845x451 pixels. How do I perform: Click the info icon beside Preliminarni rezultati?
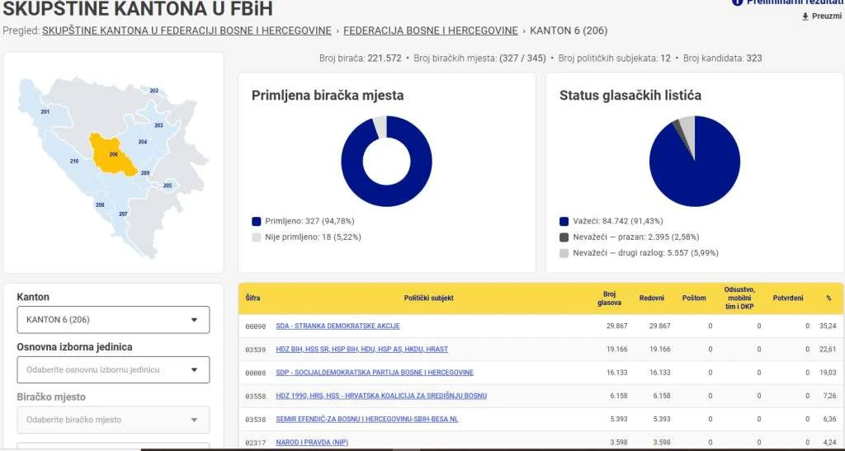pos(737,2)
